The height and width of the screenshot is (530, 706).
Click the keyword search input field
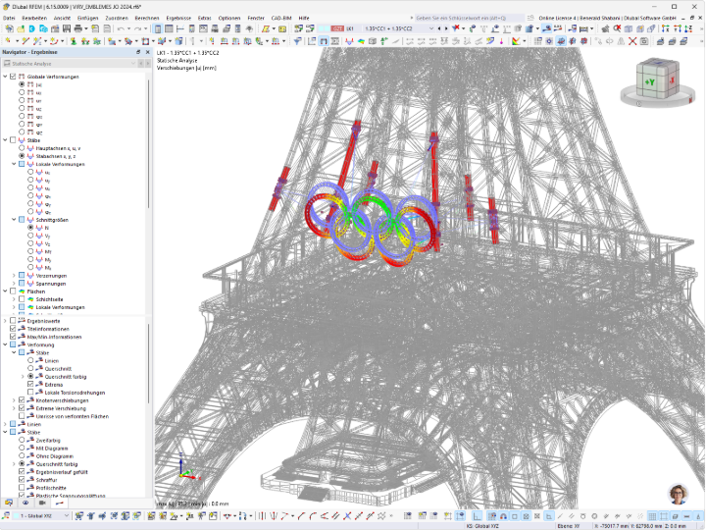[469, 18]
